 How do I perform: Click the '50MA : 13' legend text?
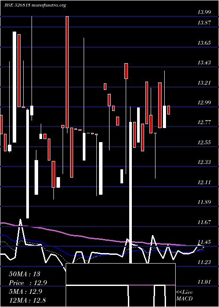25,274
